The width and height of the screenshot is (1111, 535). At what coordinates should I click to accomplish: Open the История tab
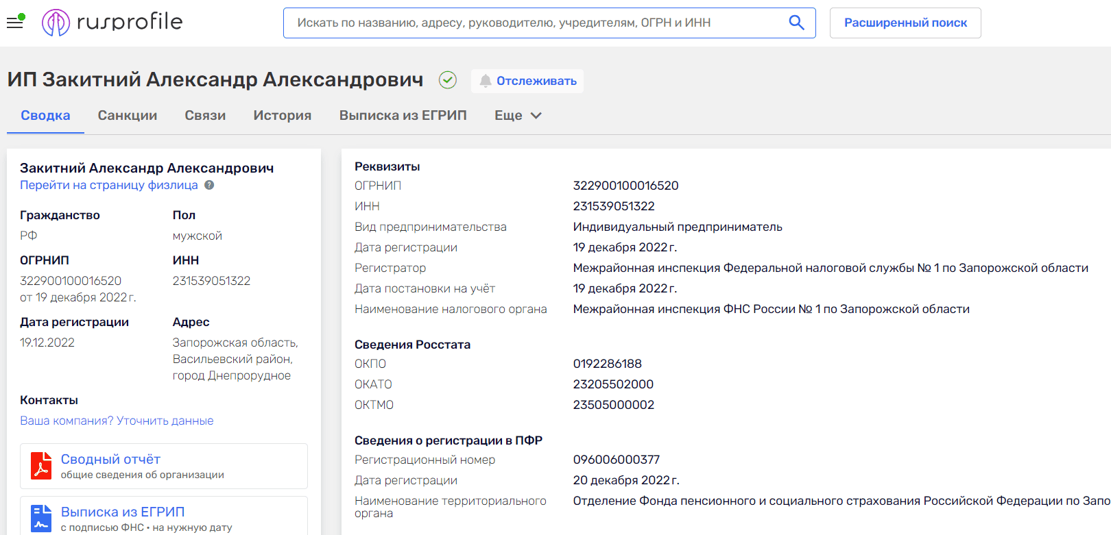[x=283, y=116]
